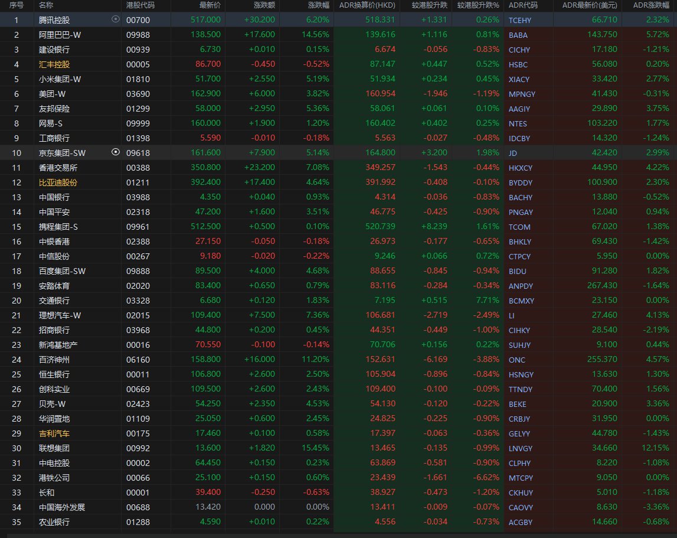
Task: Click the circle icon beside 京东集团-SW
Action: point(115,152)
